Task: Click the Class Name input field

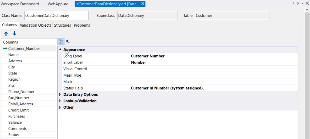Action: click(x=56, y=16)
